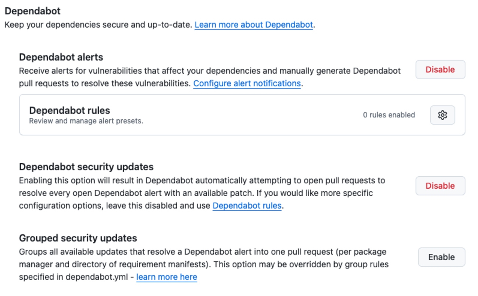
Task: Click Configure alert notifications link
Action: coord(247,84)
